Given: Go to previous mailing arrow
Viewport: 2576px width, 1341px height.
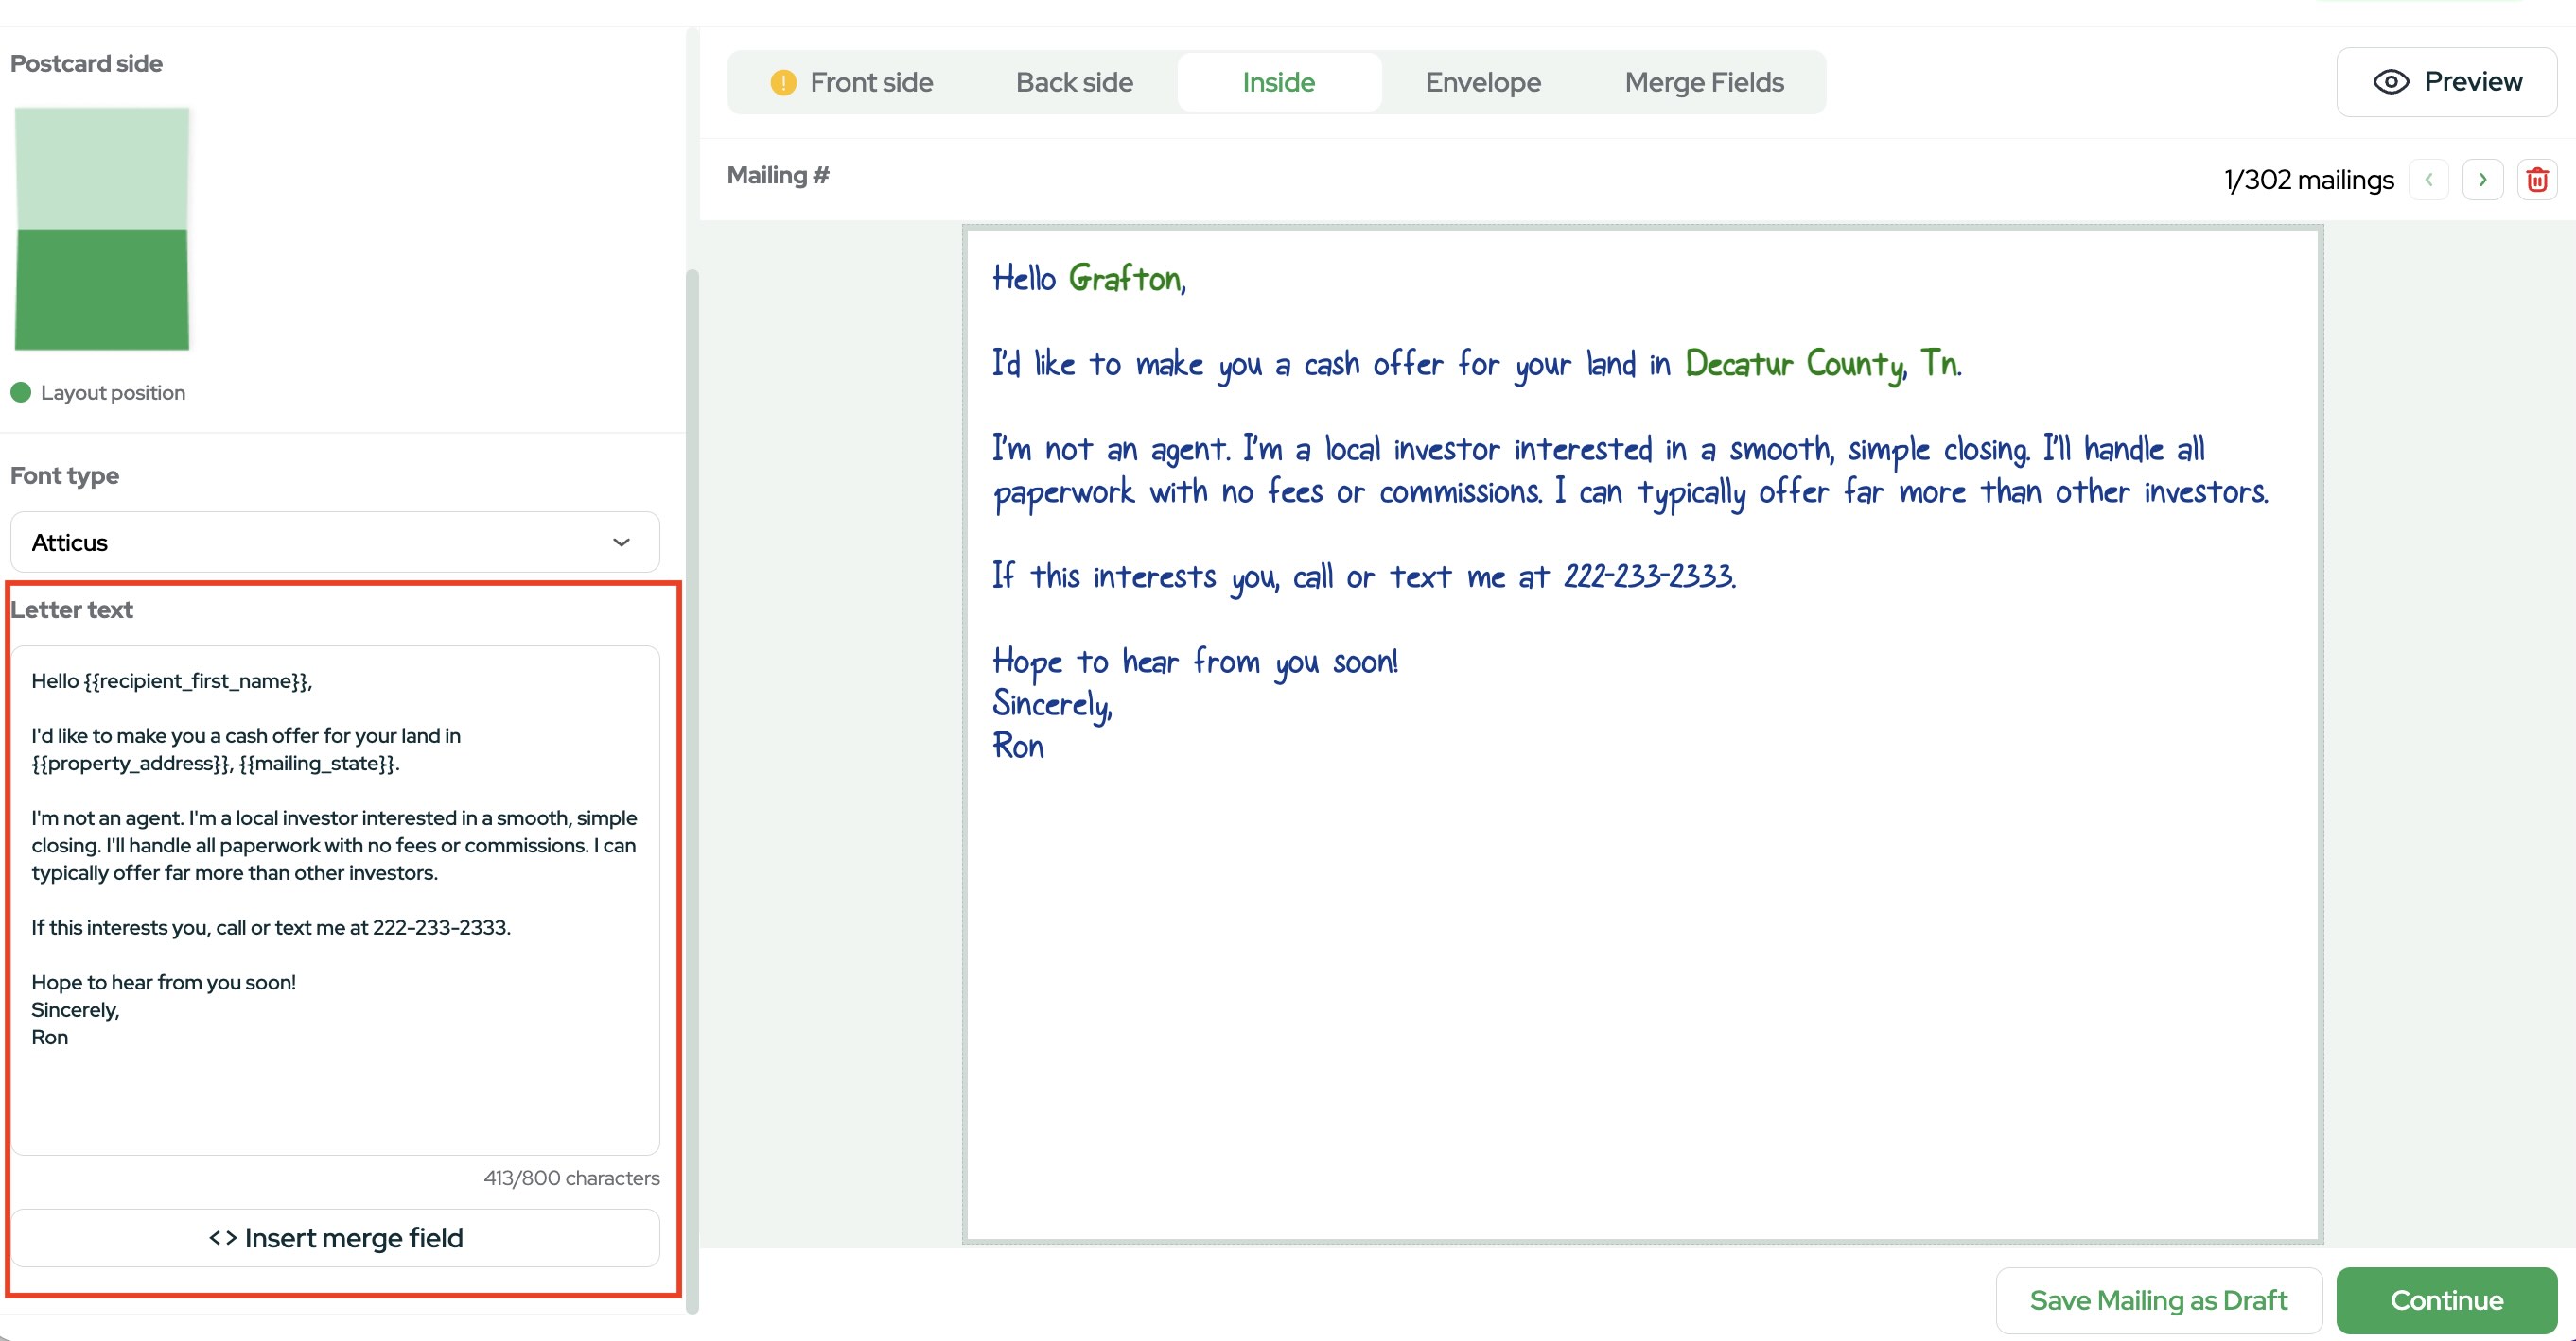Looking at the screenshot, I should [x=2428, y=180].
